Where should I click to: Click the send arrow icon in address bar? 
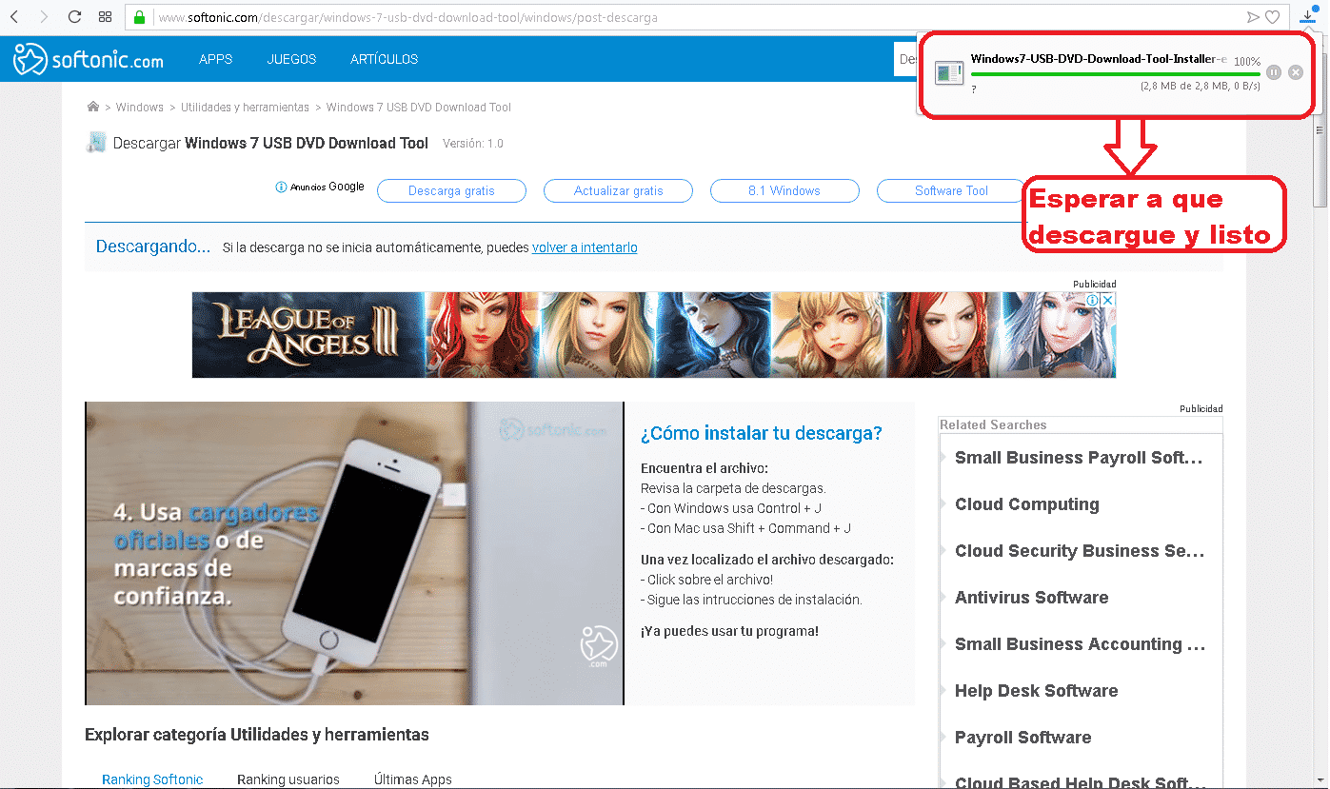click(1253, 17)
